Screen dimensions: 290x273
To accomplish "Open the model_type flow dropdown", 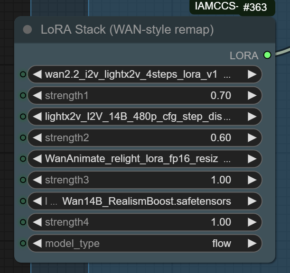I will point(142,244).
